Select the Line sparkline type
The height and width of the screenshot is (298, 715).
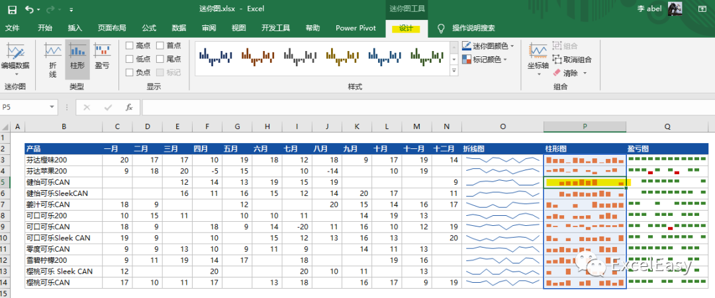(x=53, y=60)
